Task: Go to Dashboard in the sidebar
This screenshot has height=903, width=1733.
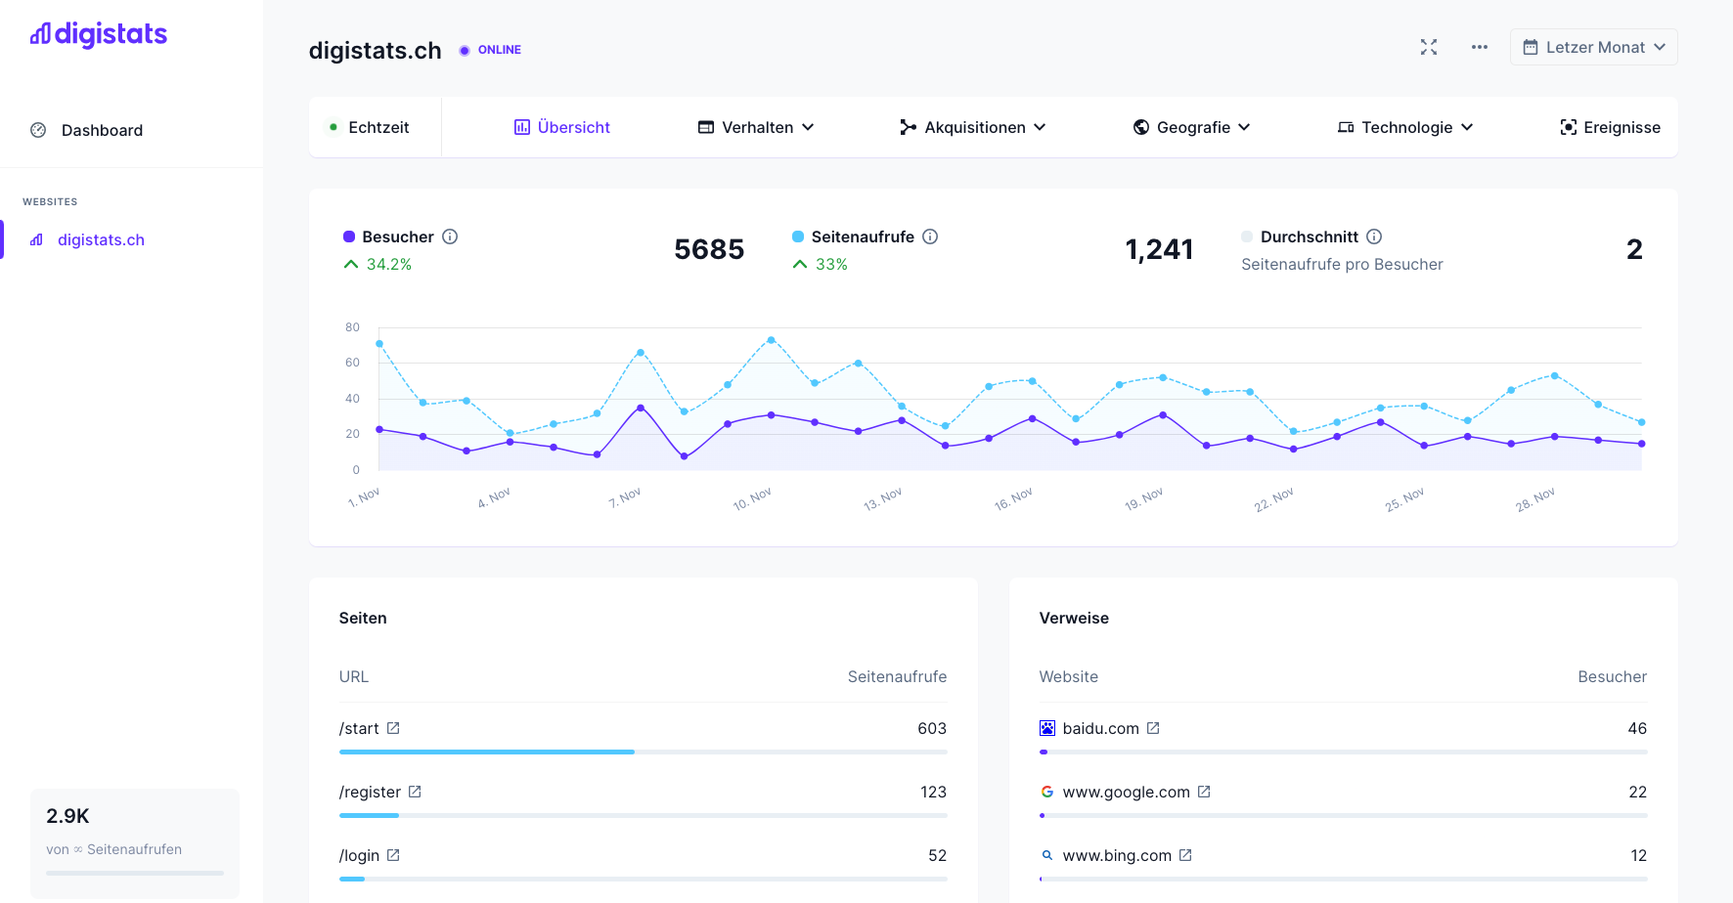Action: (x=102, y=130)
